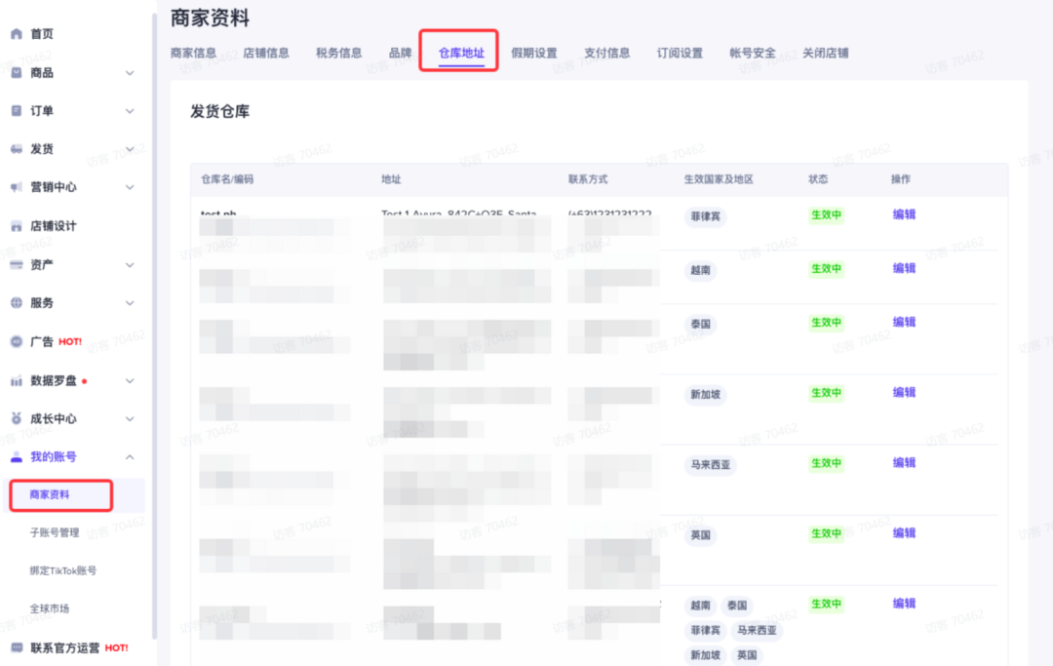Collapse the 我的账号 sidebar section
The image size is (1053, 666).
[x=130, y=456]
